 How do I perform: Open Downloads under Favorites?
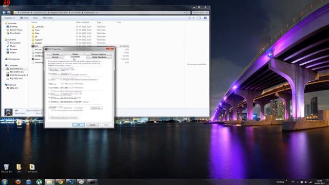15,33
